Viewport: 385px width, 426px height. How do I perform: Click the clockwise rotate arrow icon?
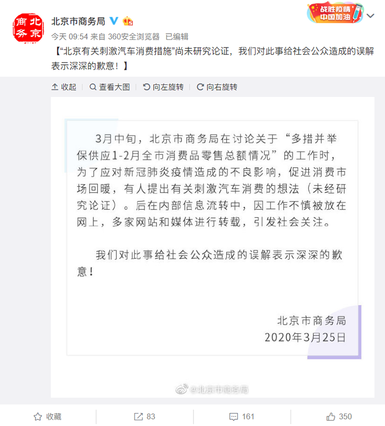pyautogui.click(x=200, y=87)
